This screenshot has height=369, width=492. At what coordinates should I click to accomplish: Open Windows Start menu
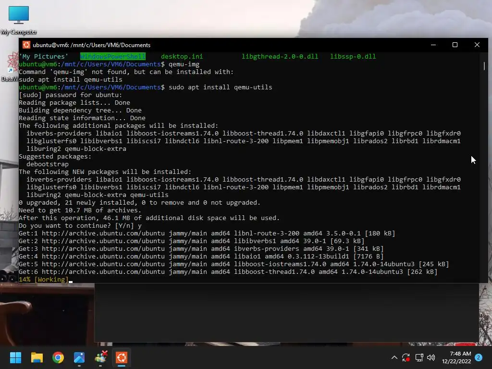[15, 357]
